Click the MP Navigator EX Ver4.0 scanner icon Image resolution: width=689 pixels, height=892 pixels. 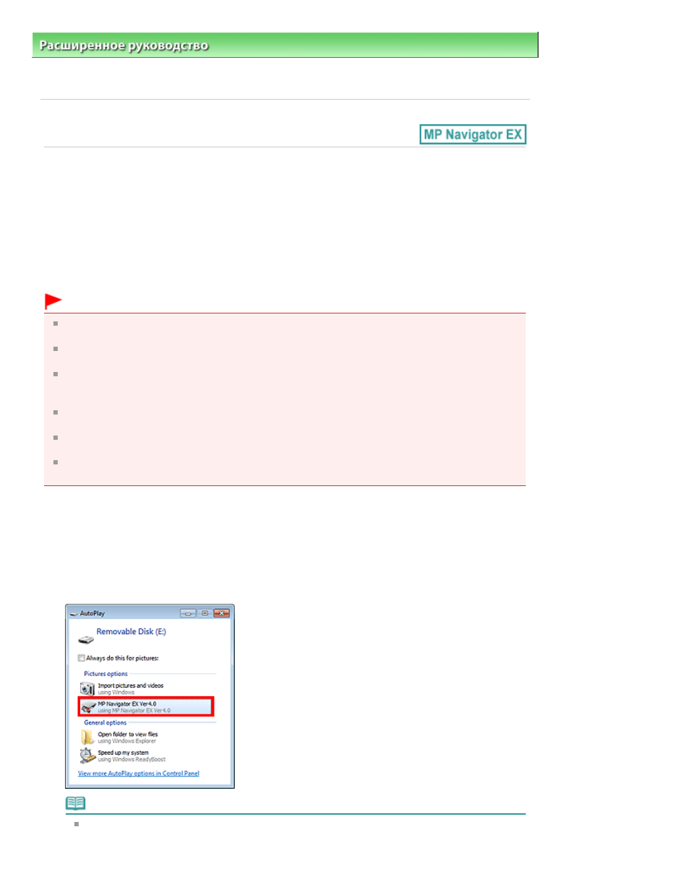[87, 707]
